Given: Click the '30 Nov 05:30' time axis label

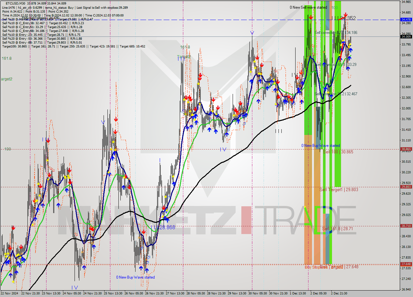Looking at the screenshot, I should [x=258, y=293].
